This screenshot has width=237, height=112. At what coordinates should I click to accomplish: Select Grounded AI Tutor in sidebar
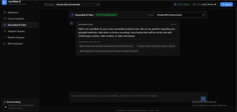point(20,25)
